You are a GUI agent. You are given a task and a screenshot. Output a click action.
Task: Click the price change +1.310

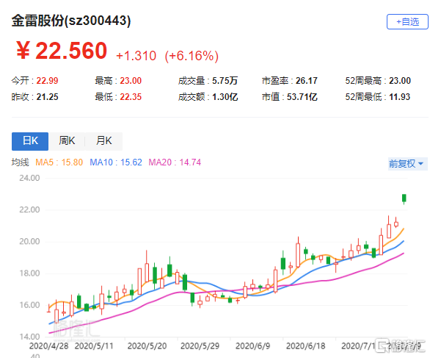pos(136,56)
